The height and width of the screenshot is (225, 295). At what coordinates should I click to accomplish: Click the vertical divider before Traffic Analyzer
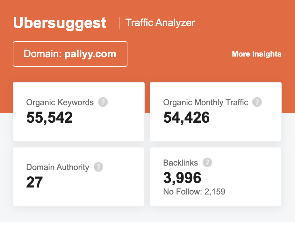(119, 23)
